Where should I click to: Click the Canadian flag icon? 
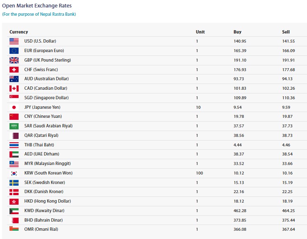point(14,88)
